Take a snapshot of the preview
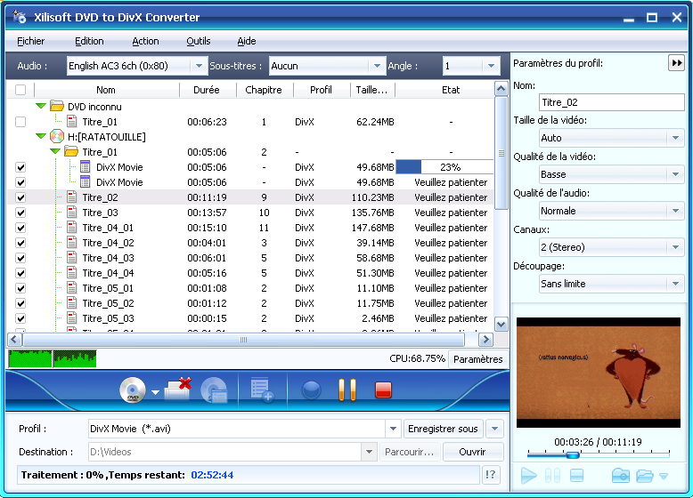Screen dimensions: 693x498 pos(621,476)
